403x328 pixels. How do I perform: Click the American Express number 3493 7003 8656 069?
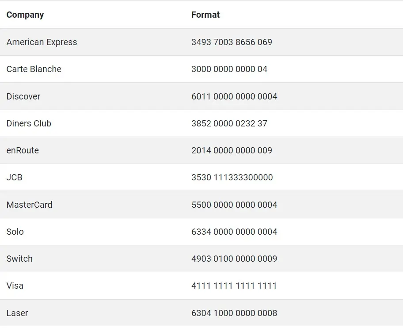[232, 42]
